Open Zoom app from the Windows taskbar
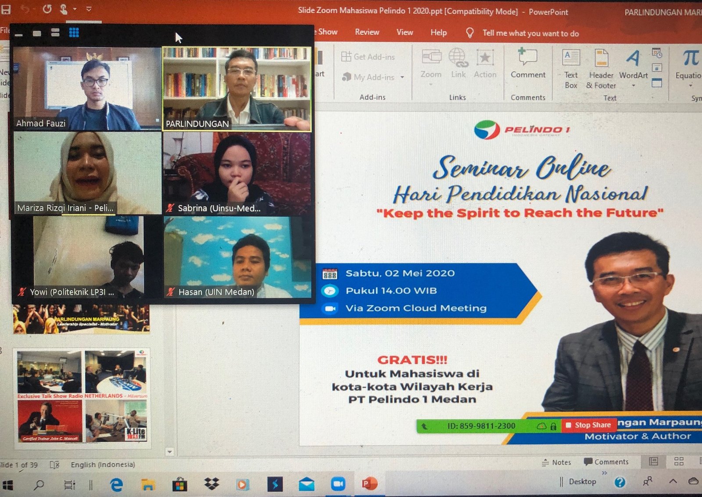This screenshot has height=497, width=702. point(338,483)
